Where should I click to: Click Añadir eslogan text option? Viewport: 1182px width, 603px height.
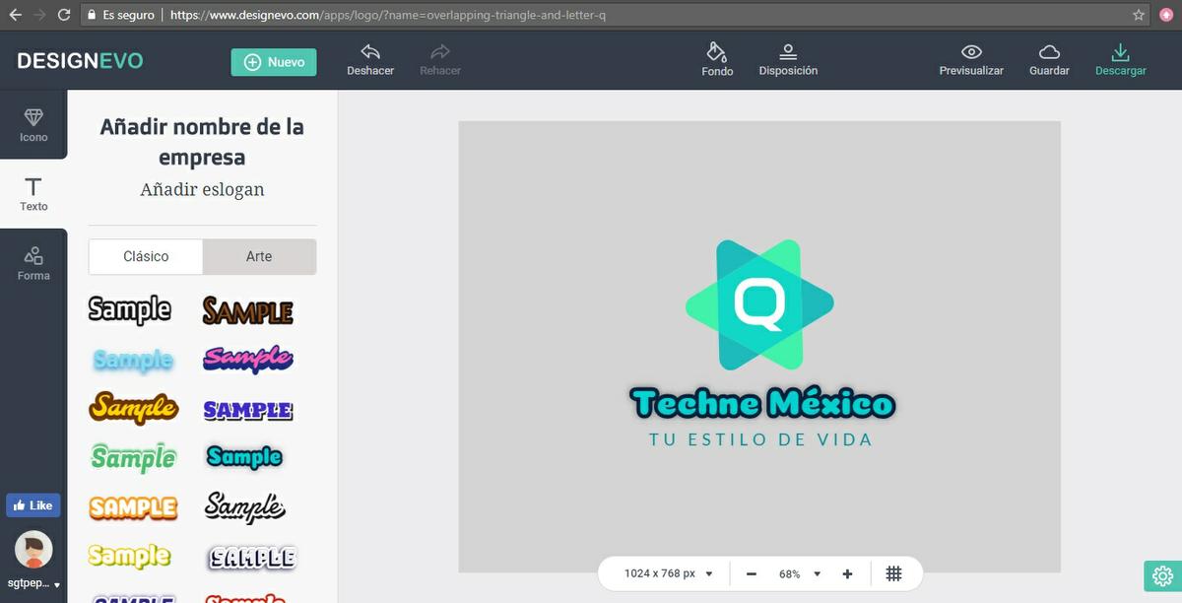[202, 190]
